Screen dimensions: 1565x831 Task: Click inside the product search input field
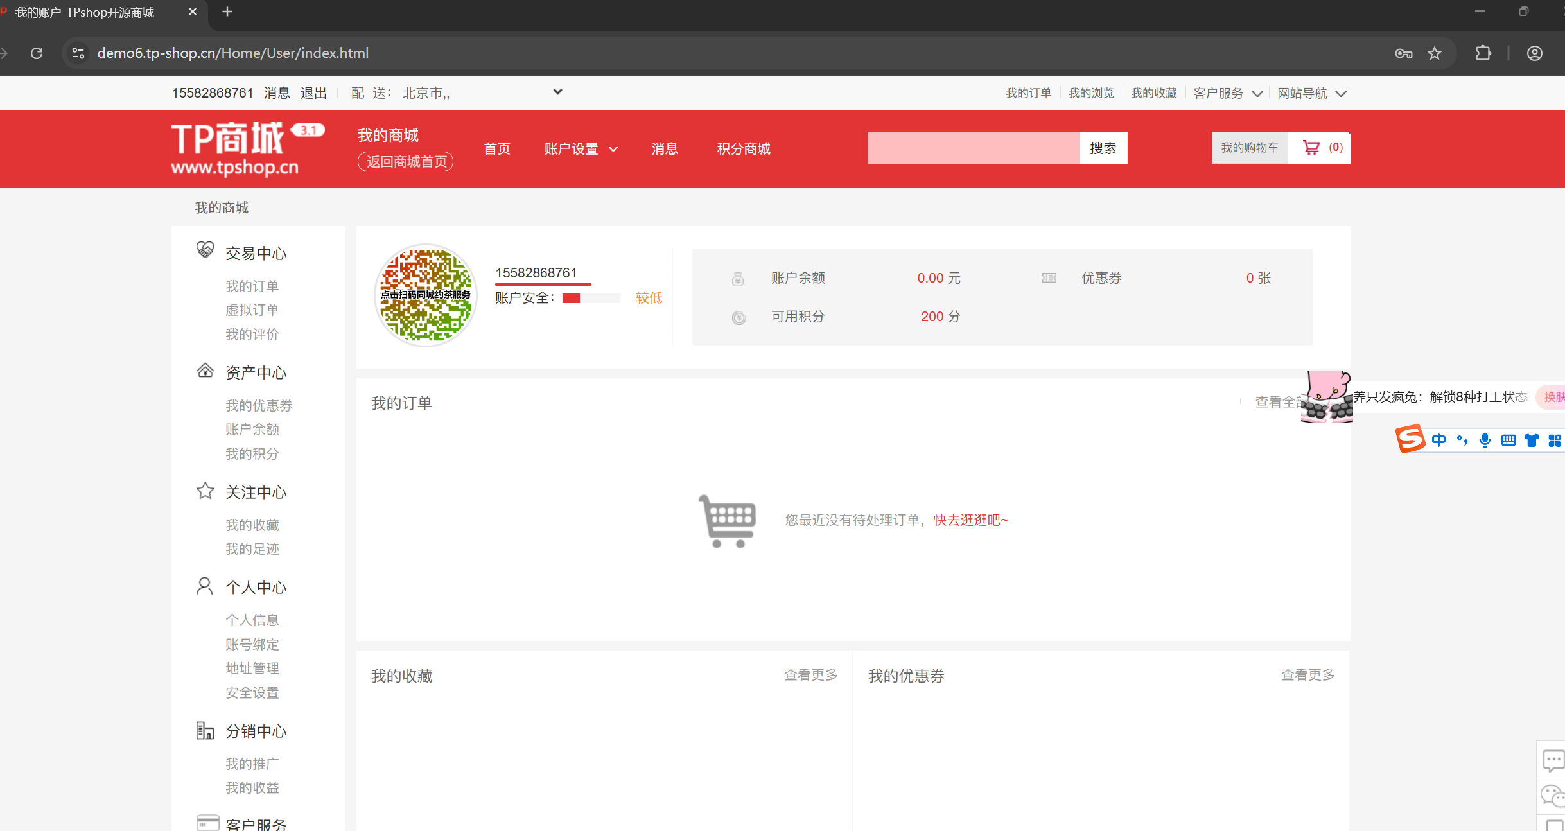point(971,148)
